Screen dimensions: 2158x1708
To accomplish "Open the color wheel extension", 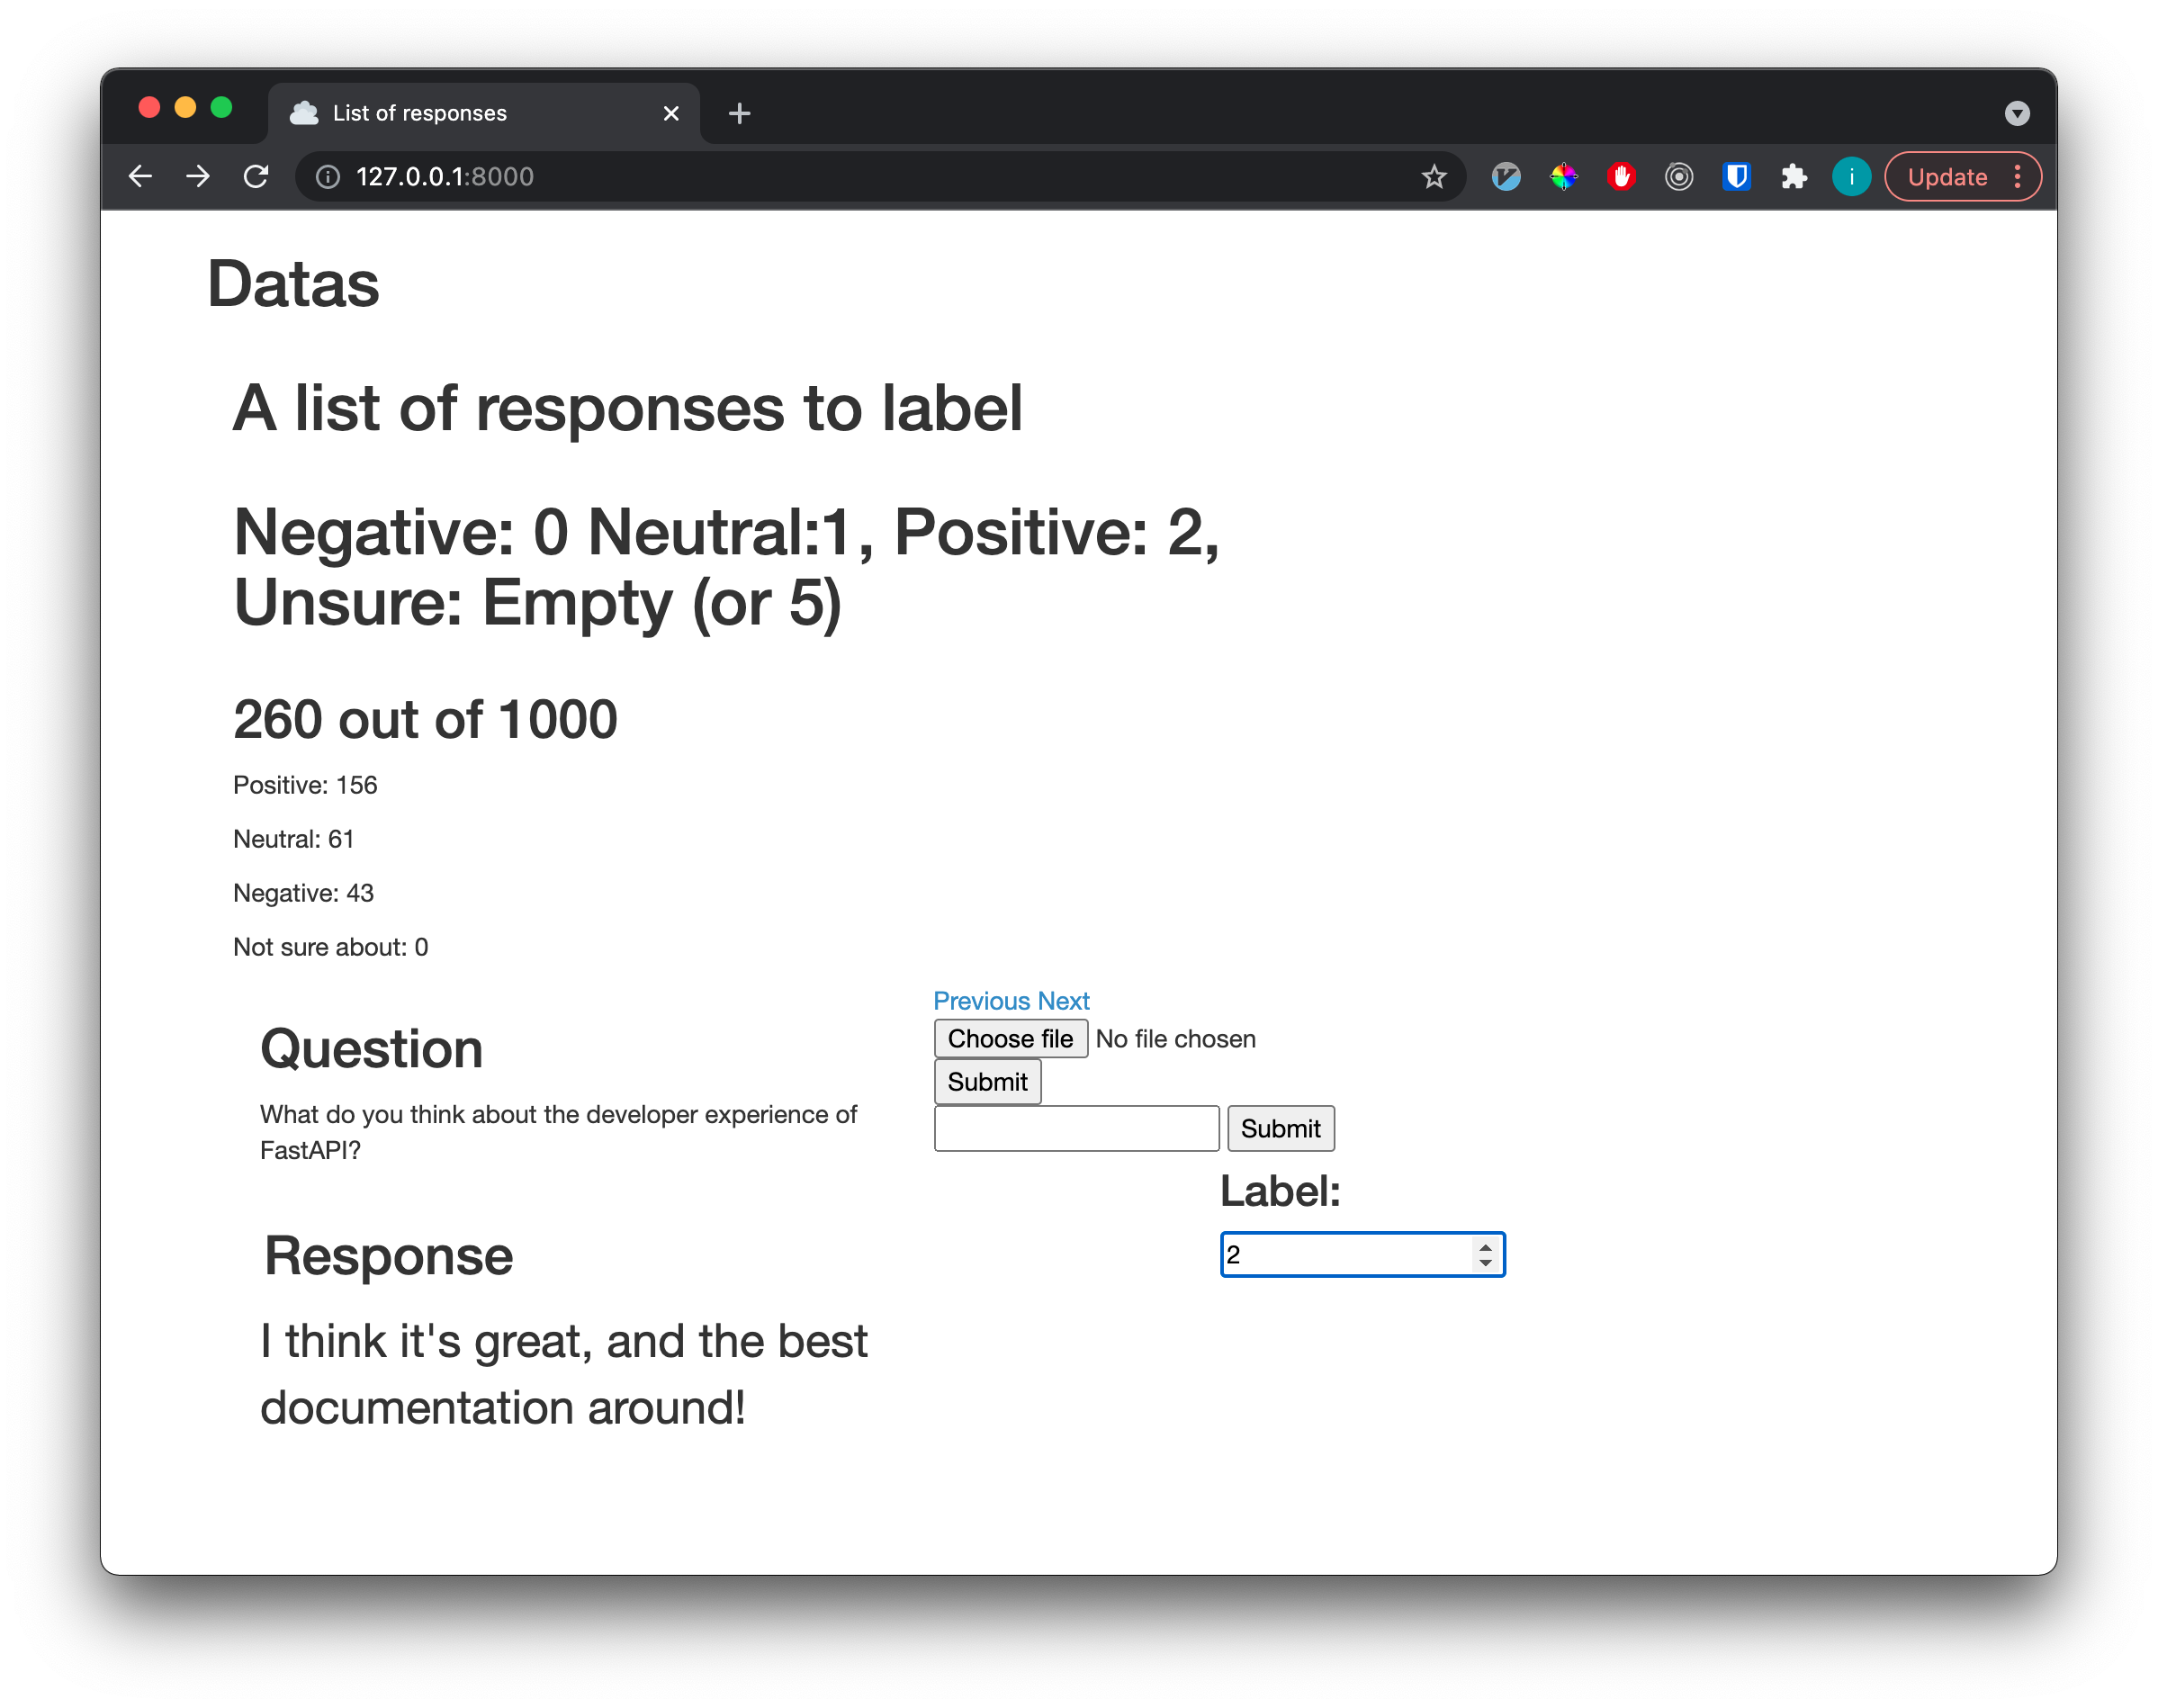I will pyautogui.click(x=1563, y=177).
